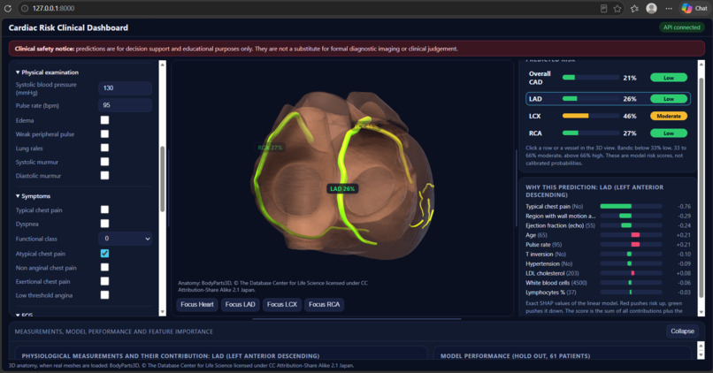This screenshot has width=713, height=373.
Task: Click the Low badge for Overall CAD
Action: click(x=669, y=78)
